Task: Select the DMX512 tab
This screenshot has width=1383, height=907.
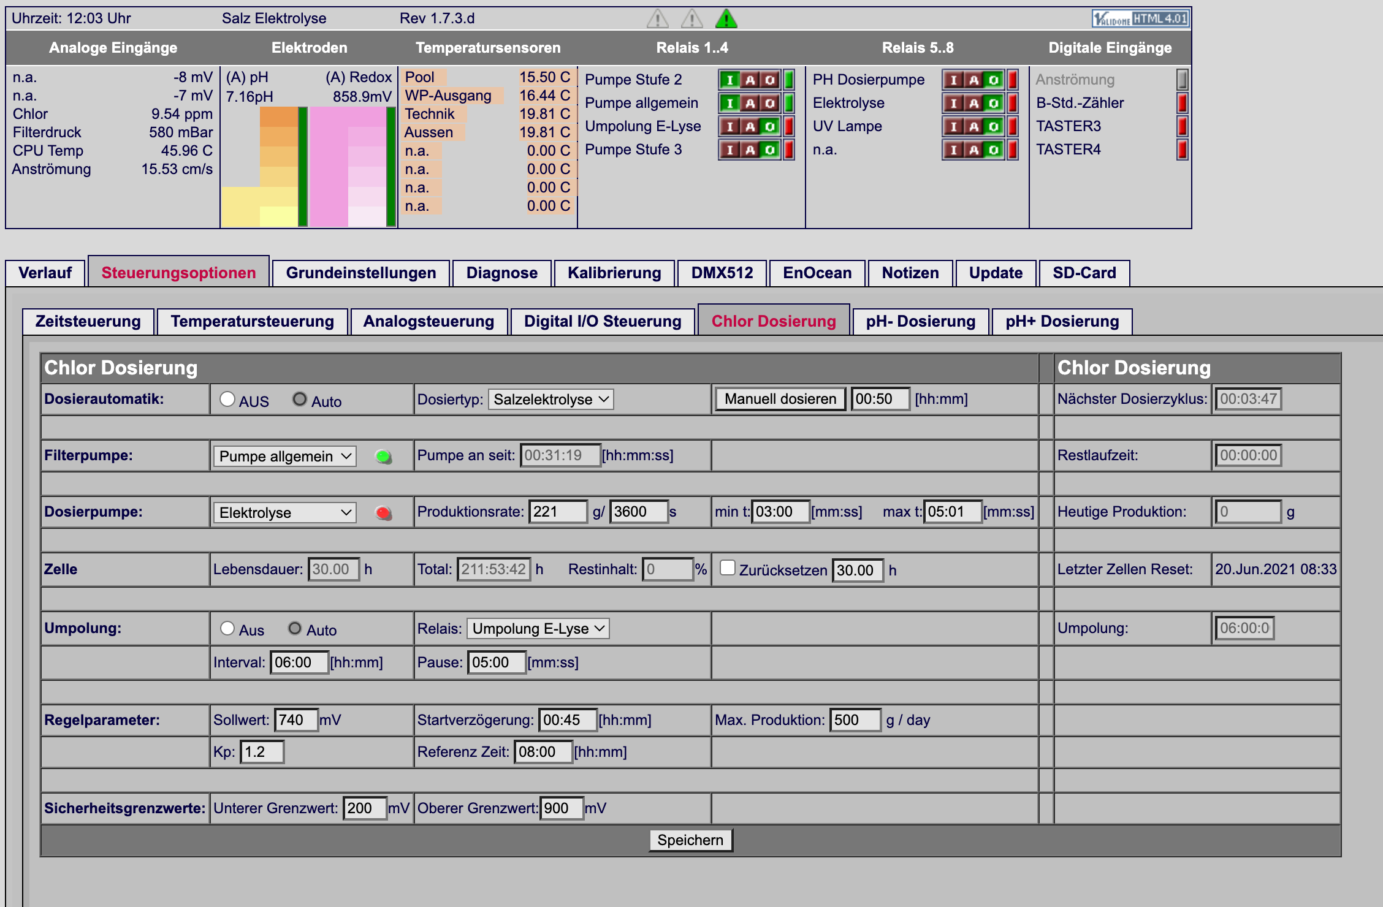Action: pos(722,273)
